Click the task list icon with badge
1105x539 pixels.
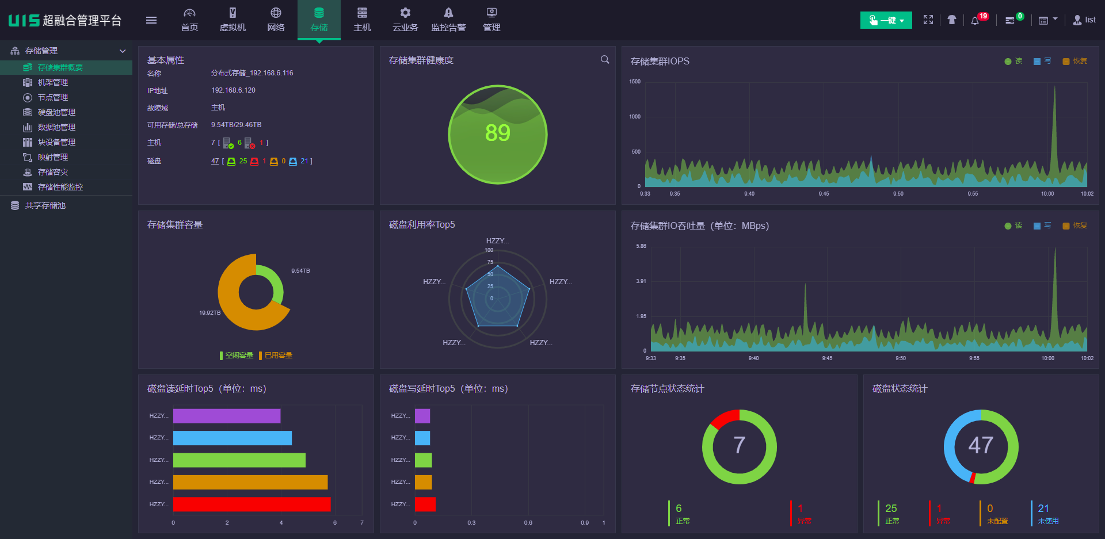1010,20
